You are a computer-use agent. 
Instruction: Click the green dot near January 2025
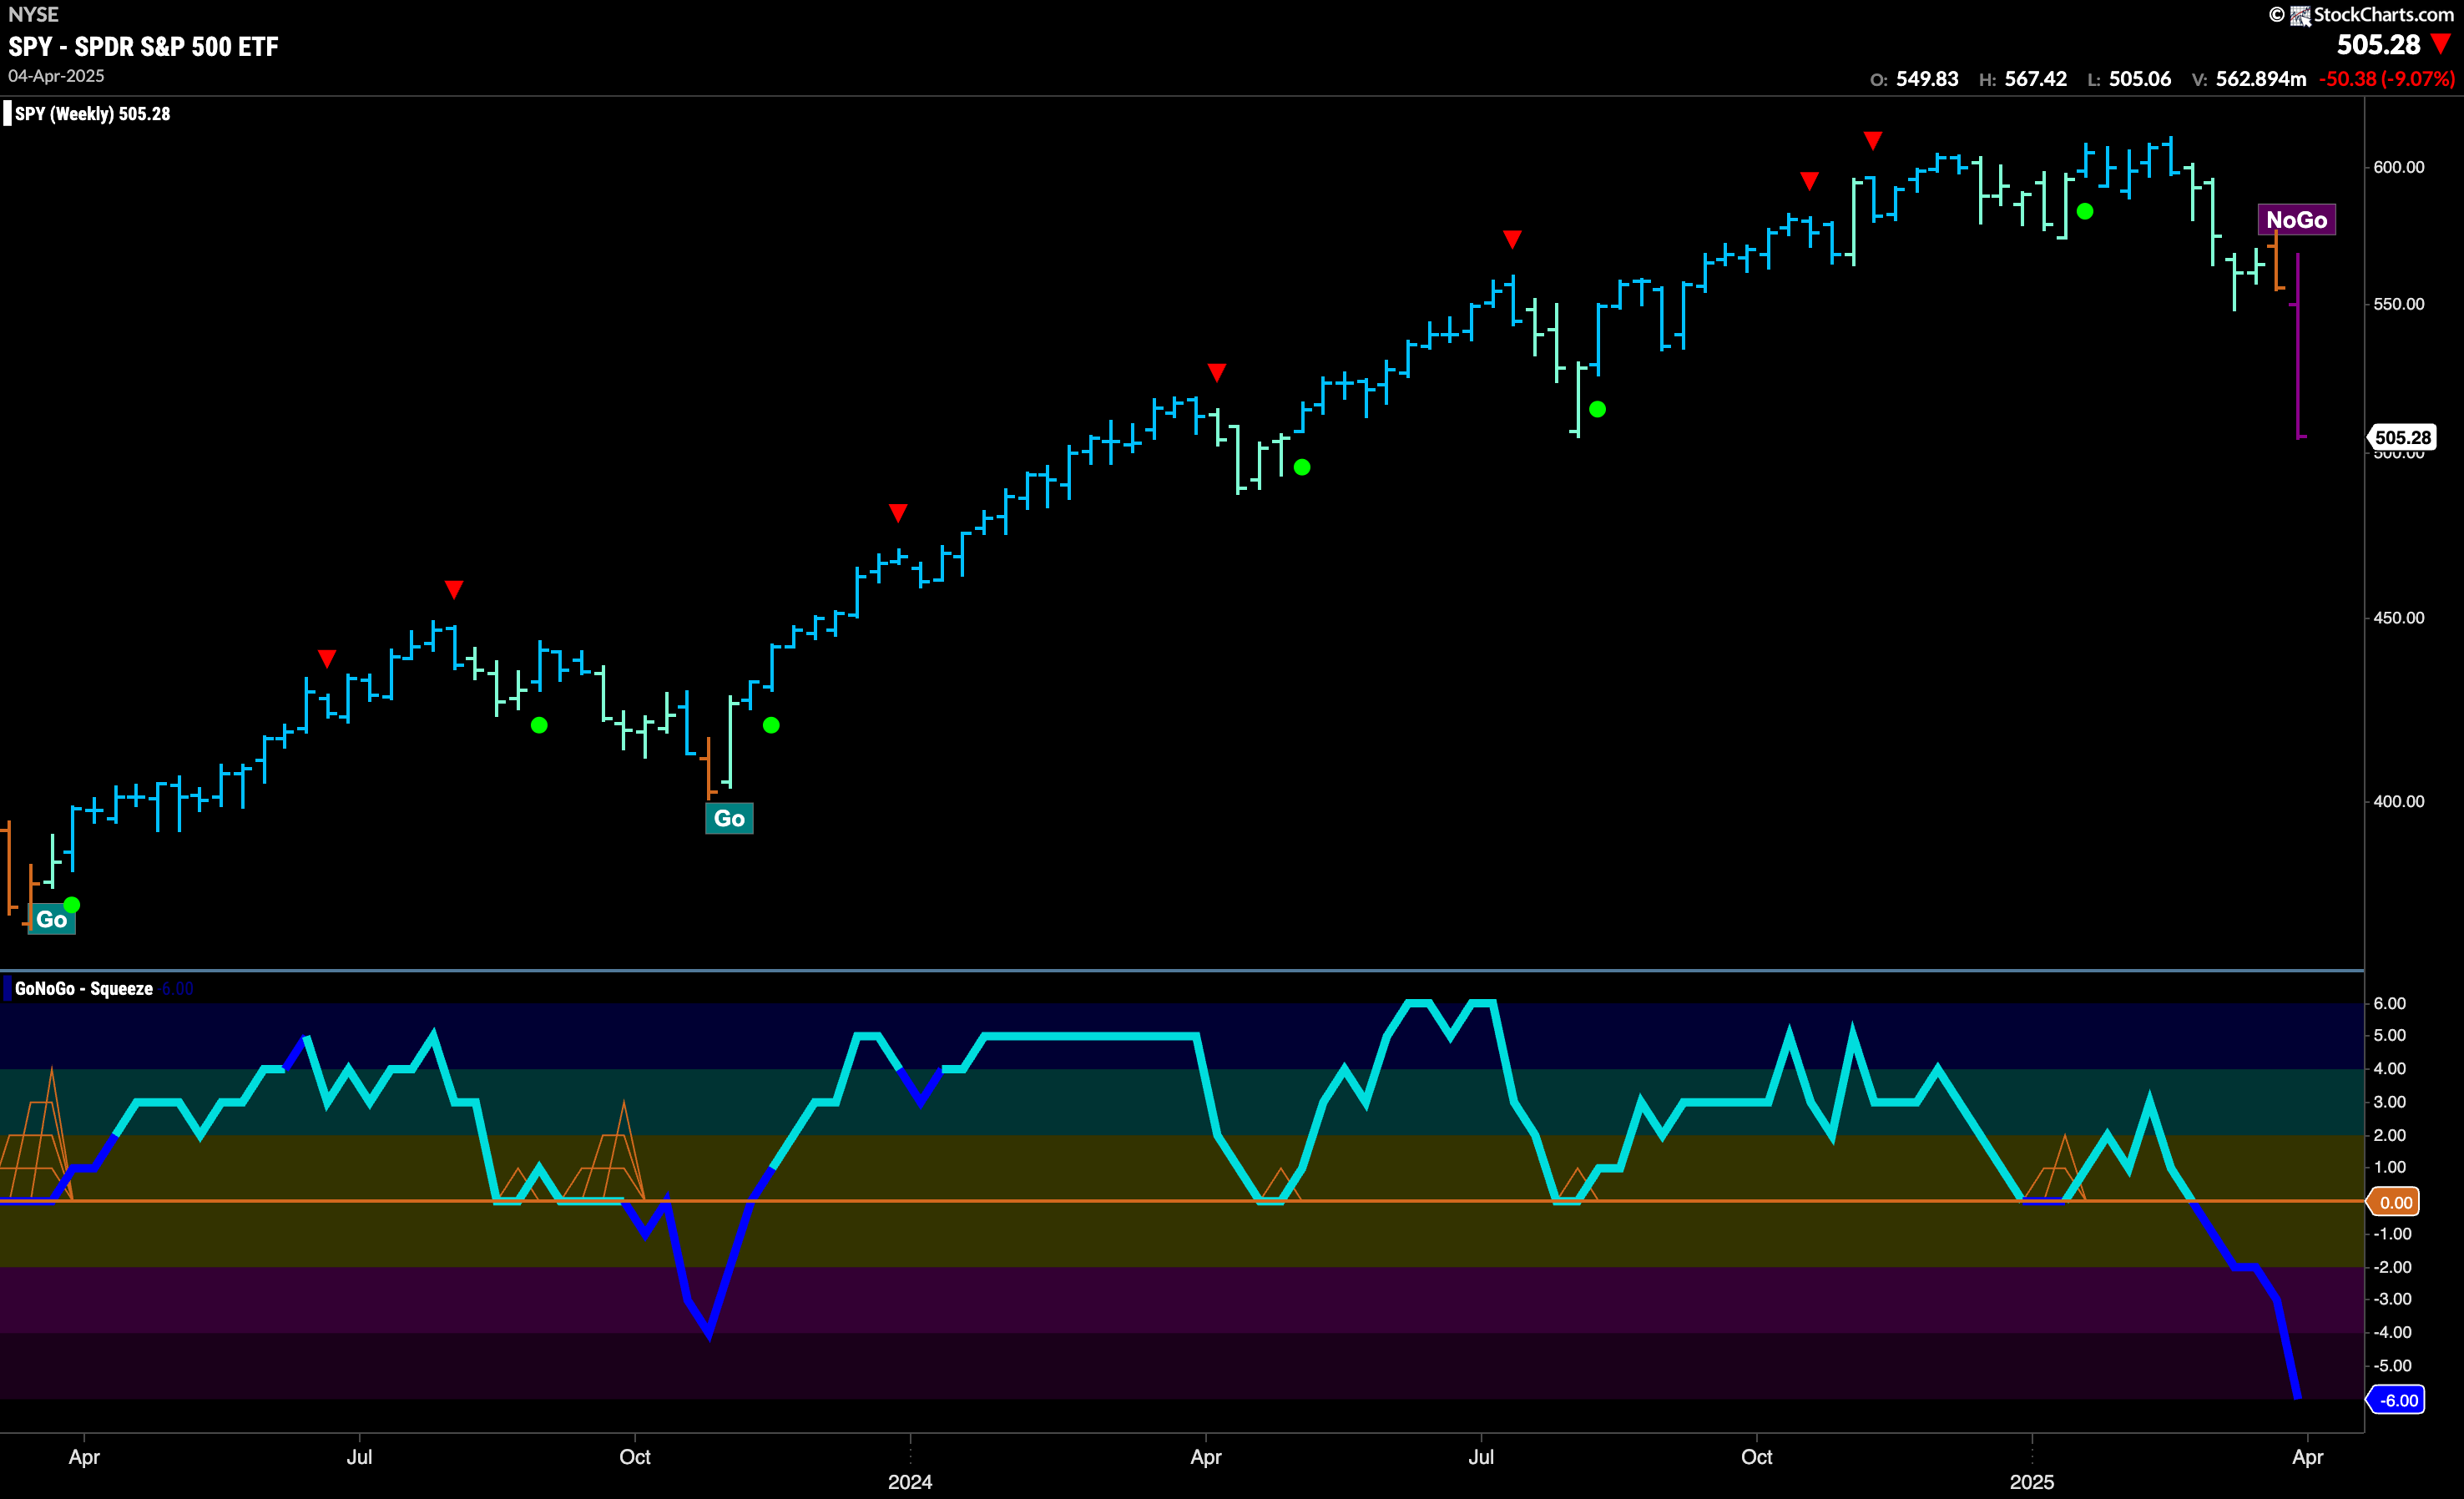tap(2084, 211)
